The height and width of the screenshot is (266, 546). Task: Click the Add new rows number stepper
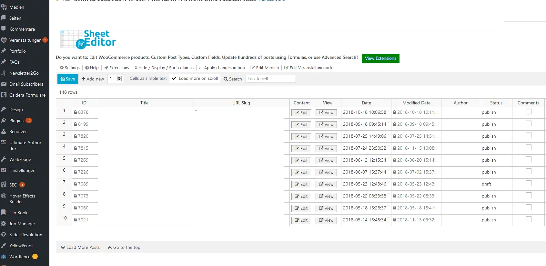[x=119, y=79]
